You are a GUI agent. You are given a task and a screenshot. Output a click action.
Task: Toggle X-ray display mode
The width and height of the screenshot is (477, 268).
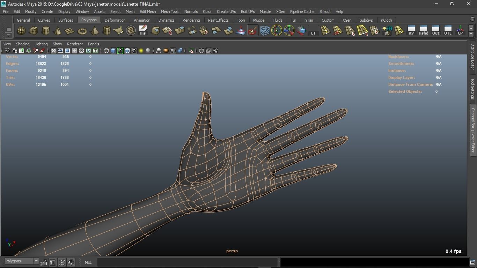(x=201, y=51)
